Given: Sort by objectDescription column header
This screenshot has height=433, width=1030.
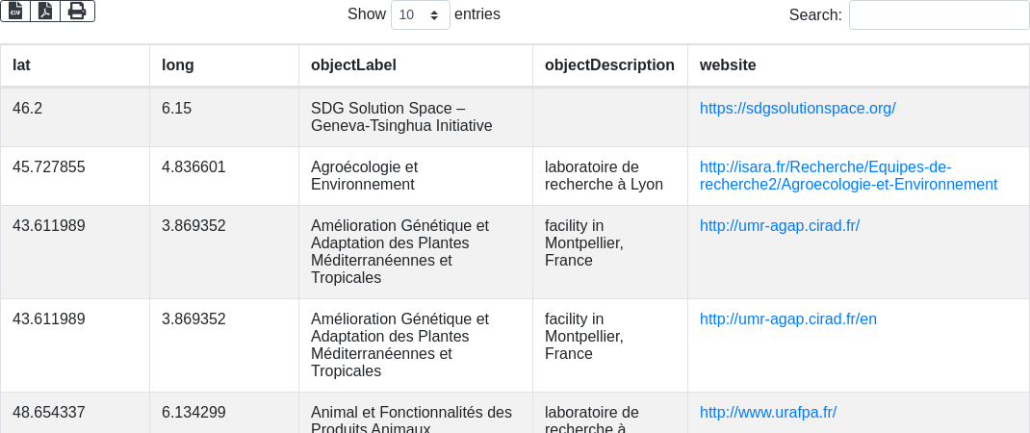Looking at the screenshot, I should 609,65.
